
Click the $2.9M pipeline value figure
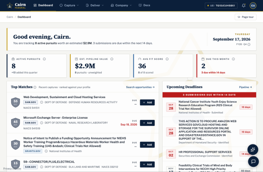click(x=85, y=66)
